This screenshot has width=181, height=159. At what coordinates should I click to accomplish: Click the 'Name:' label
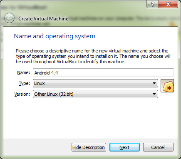click(23, 72)
